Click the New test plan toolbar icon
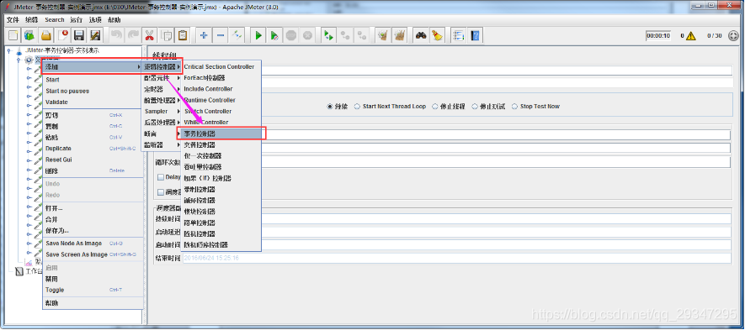 13,35
